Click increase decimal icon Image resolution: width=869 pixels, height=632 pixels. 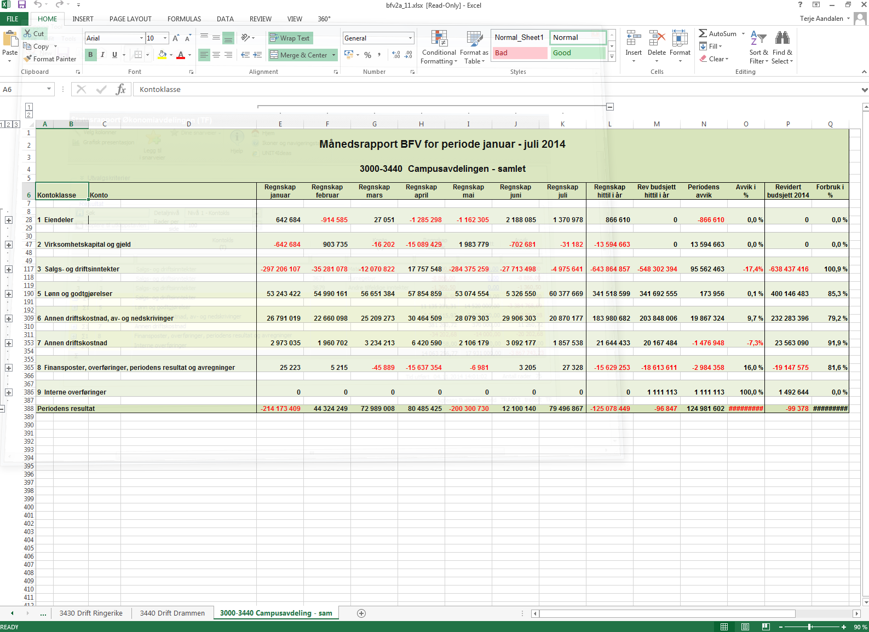click(396, 55)
